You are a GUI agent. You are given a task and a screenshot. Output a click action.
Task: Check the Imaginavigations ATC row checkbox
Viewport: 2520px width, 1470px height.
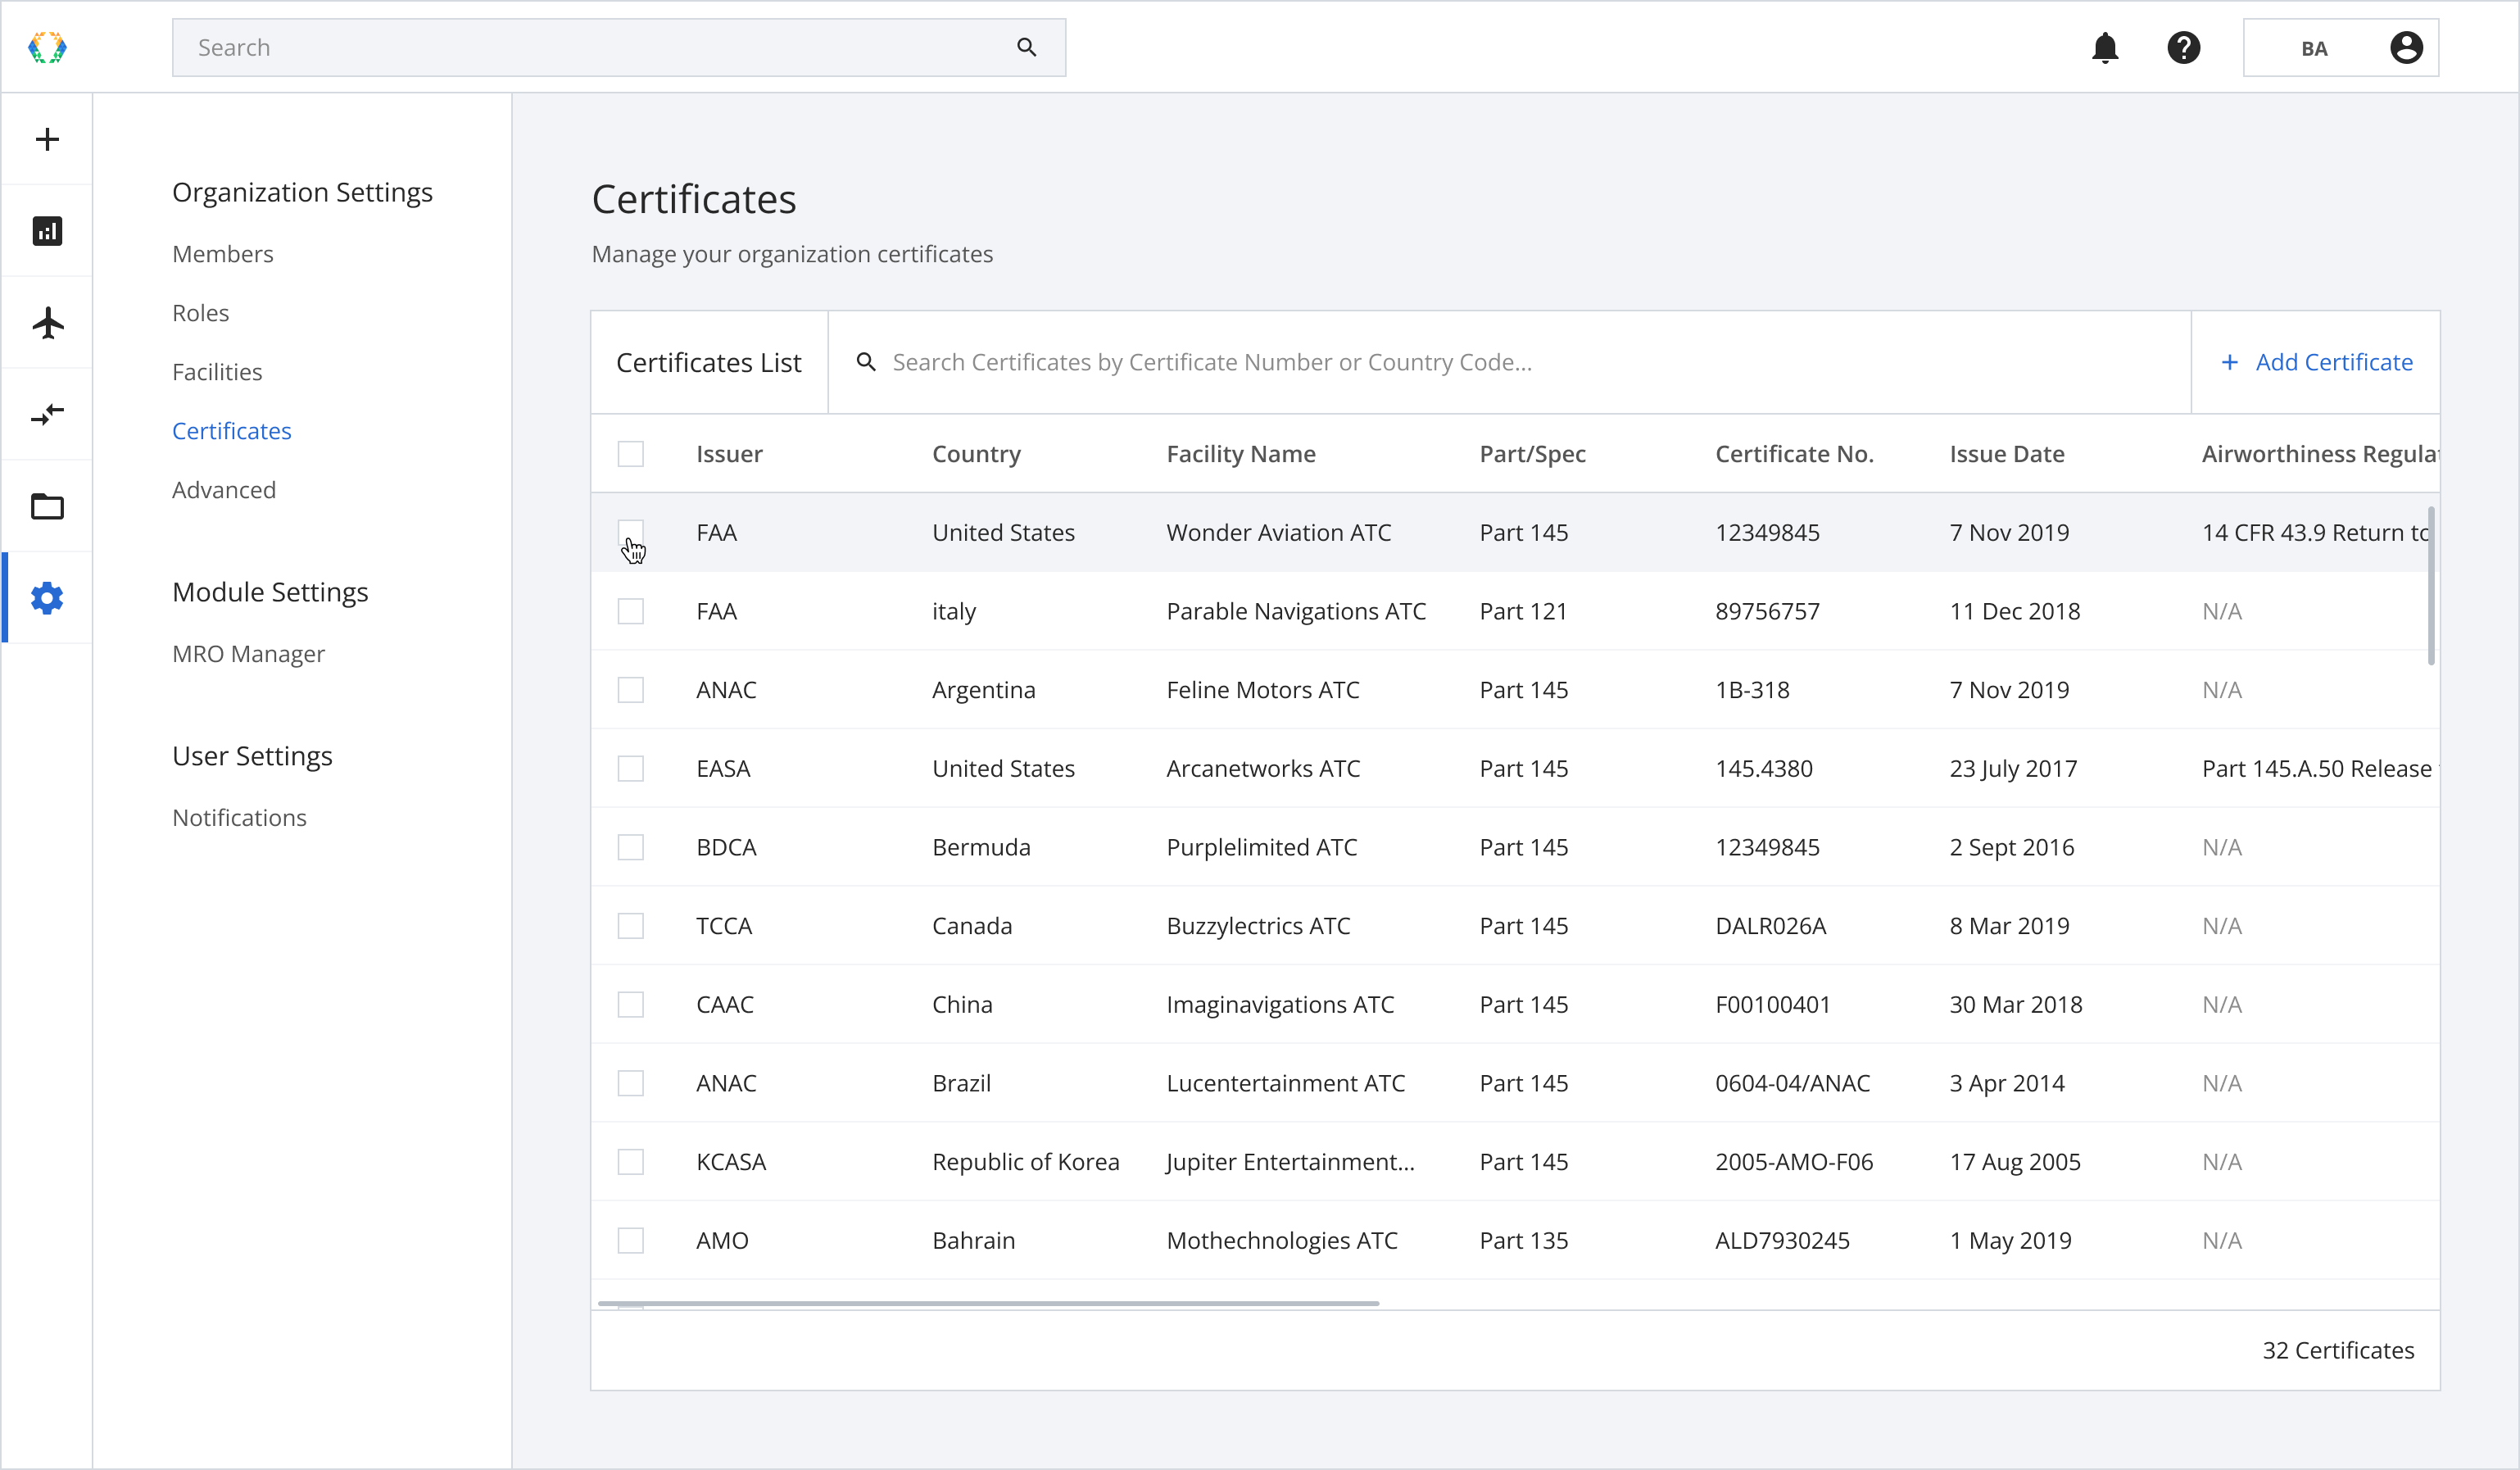tap(631, 1004)
